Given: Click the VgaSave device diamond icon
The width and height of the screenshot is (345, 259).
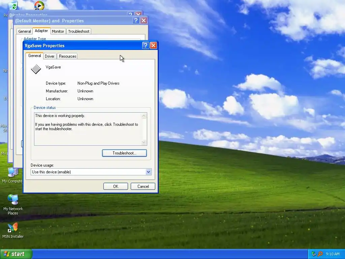Looking at the screenshot, I should (x=36, y=69).
